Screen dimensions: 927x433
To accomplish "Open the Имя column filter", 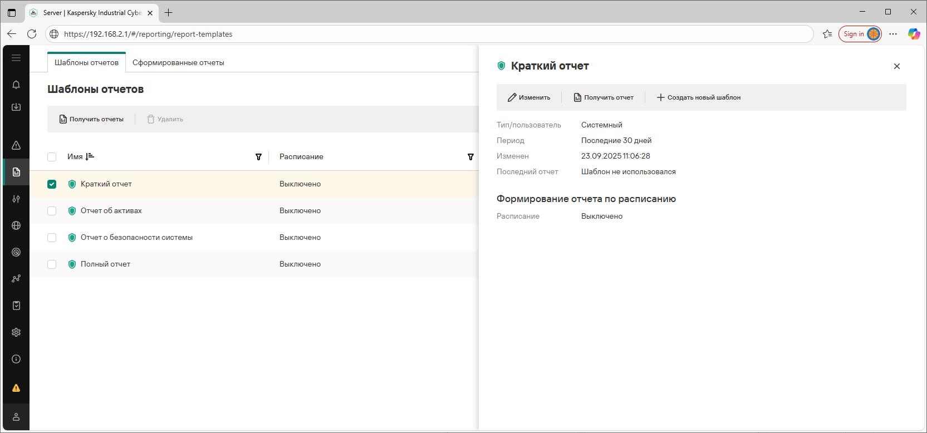I will 258,157.
